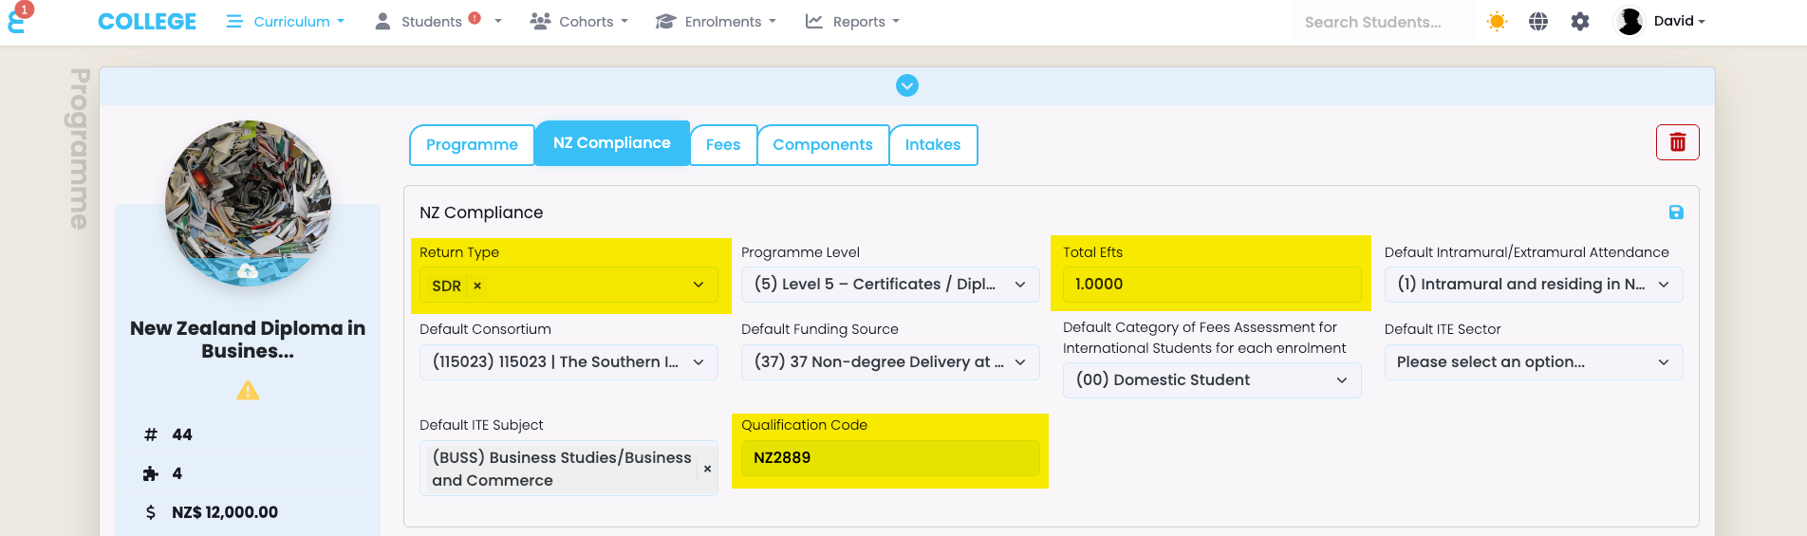Remove the BUSS Business Studies subject

[707, 469]
